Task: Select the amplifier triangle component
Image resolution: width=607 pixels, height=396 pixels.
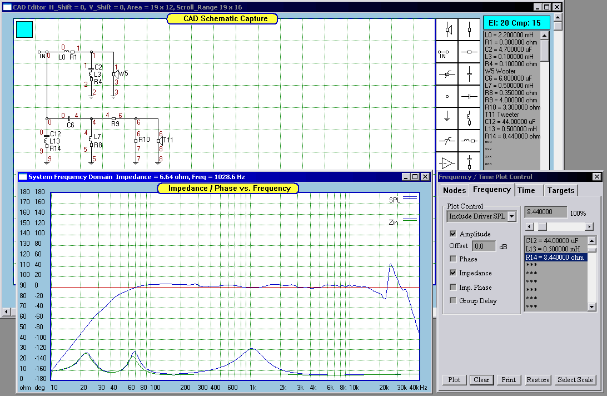Action: [447, 162]
